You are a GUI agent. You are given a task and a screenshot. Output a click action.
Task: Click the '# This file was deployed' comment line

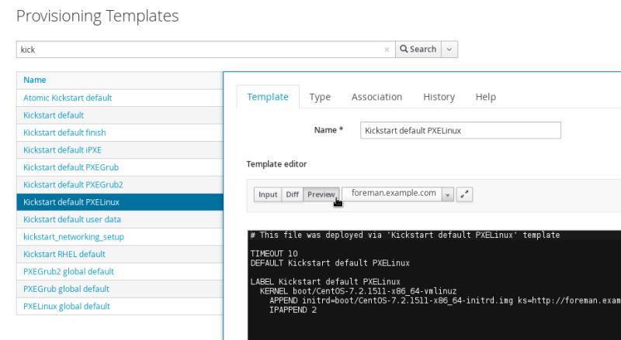pyautogui.click(x=404, y=235)
